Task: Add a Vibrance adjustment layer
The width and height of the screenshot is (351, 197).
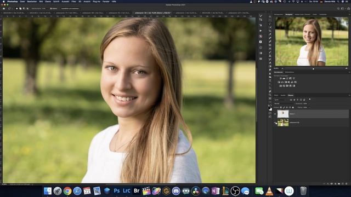Action: point(294,78)
